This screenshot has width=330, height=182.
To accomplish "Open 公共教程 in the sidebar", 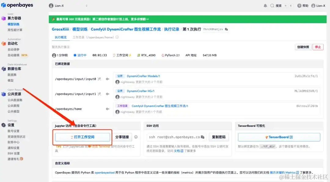I will 13,105.
